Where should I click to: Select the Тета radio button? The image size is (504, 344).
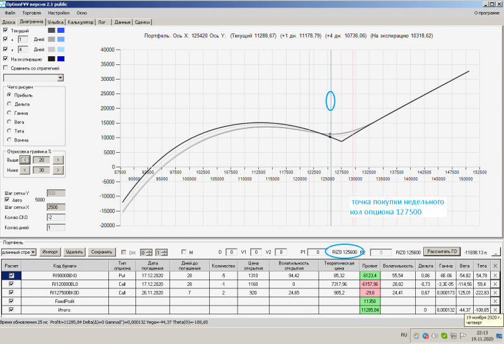click(x=9, y=131)
